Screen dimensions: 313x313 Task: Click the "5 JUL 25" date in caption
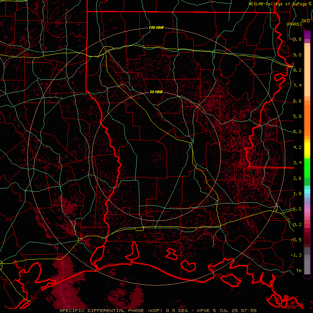pos(226,311)
